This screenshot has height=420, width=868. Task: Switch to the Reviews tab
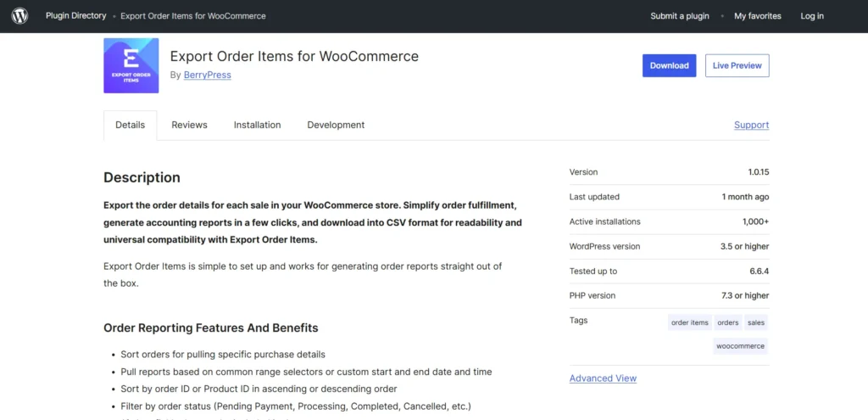click(x=189, y=126)
